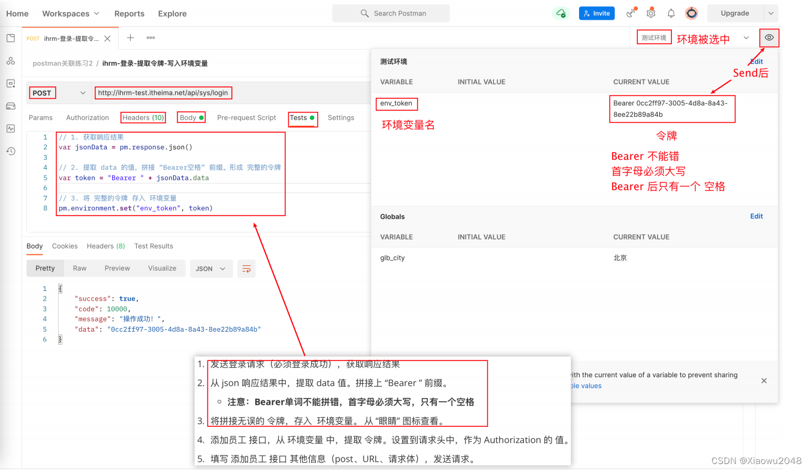Viewport: 811px width, 470px height.
Task: Open the POST method dropdown
Action: 58,93
